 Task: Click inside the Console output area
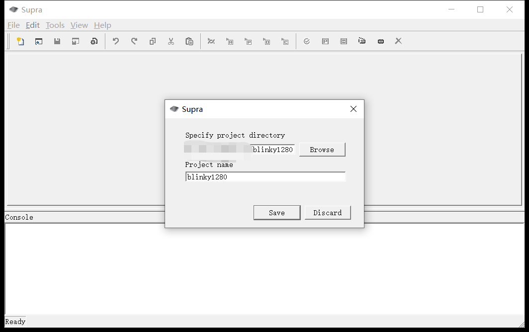pyautogui.click(x=264, y=269)
